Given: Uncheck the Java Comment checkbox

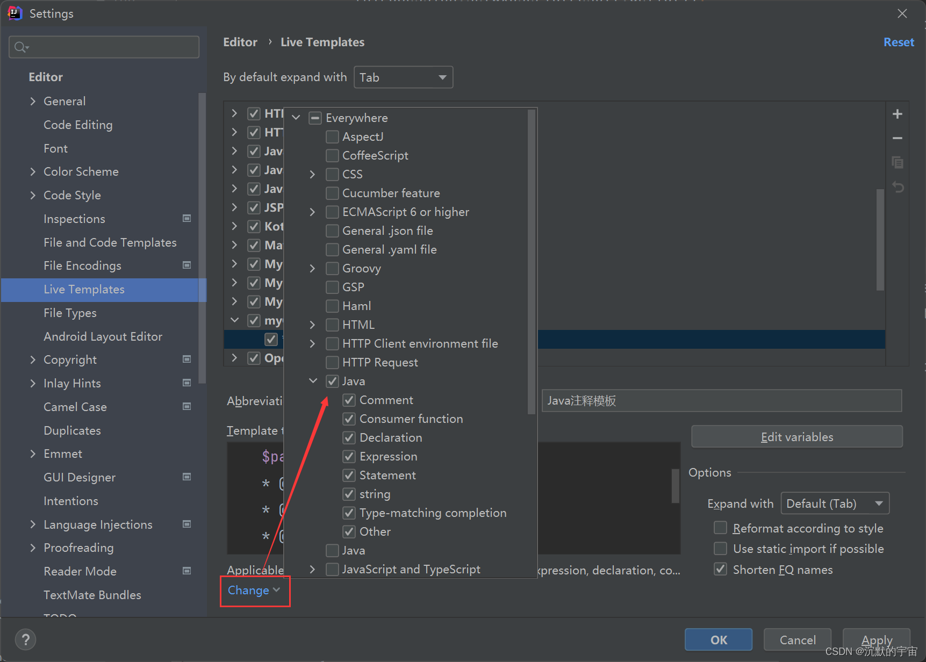Looking at the screenshot, I should pos(349,400).
